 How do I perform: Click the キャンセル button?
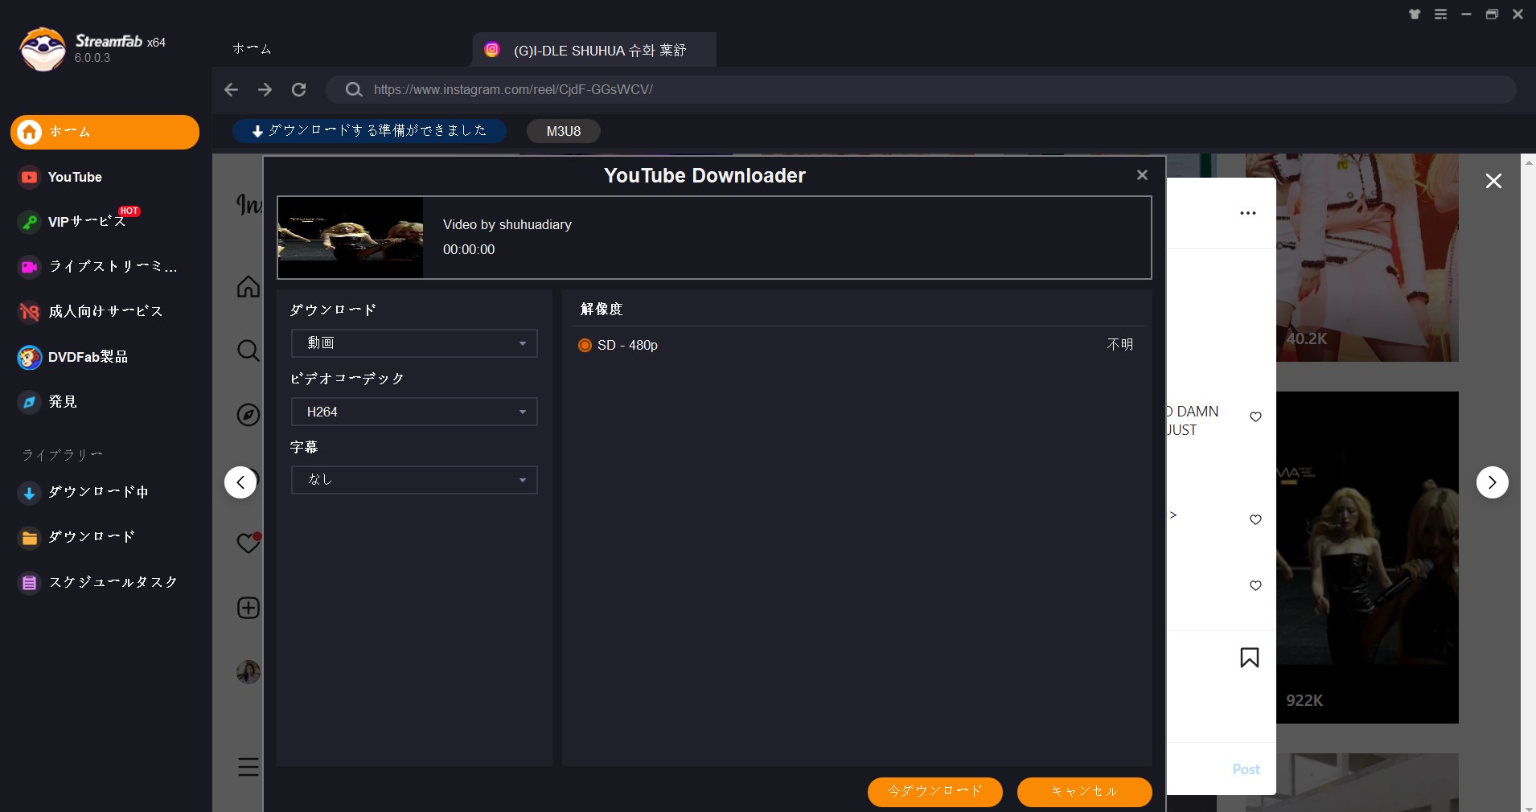(1085, 792)
